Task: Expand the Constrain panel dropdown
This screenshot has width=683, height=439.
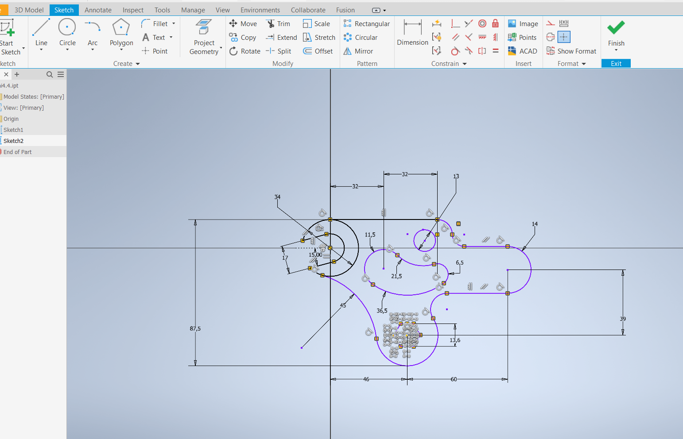Action: point(465,64)
